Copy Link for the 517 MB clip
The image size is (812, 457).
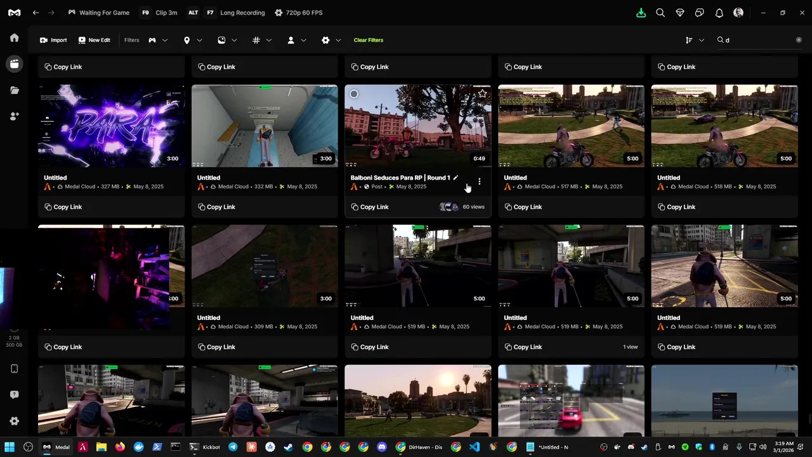(x=523, y=207)
